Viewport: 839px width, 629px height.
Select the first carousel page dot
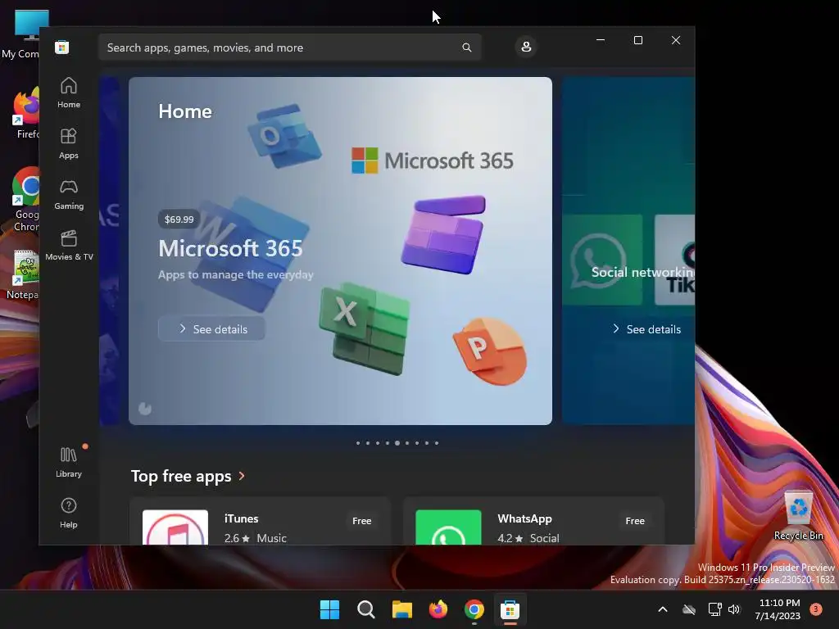pos(358,443)
